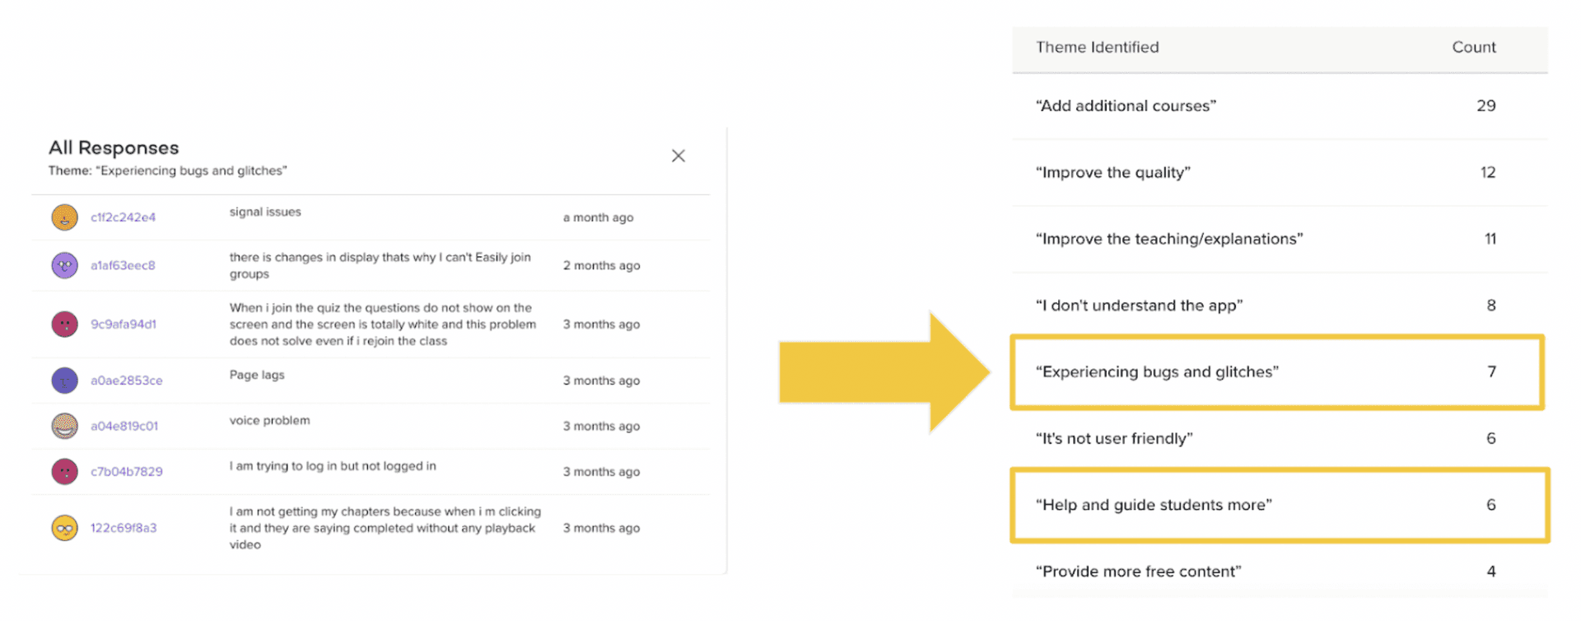This screenshot has width=1581, height=621.
Task: Select the "Experiencing bugs and glitches" theme row
Action: click(1277, 372)
